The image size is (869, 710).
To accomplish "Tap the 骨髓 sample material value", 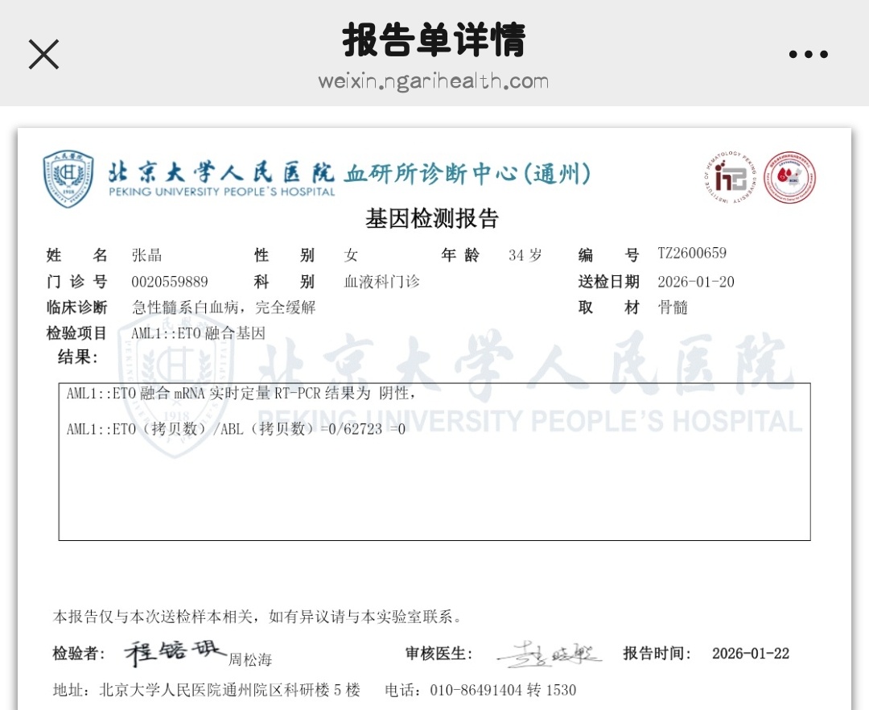I will (673, 308).
